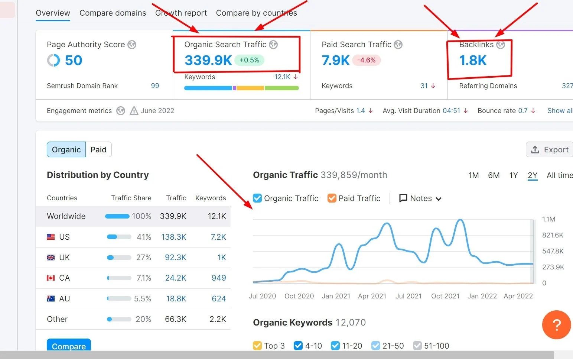The image size is (573, 359).
Task: Click the Organic keywords distribution color bar
Action: (241, 88)
